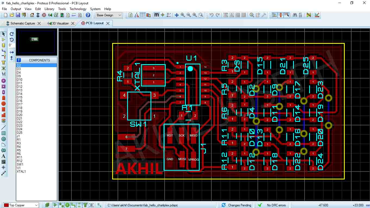370x208 pixels.
Task: Click the board overview thumbnail
Action: pyautogui.click(x=36, y=43)
